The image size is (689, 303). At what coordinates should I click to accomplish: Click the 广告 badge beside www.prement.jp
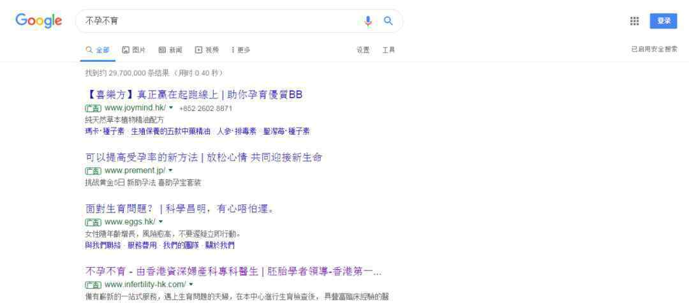pyautogui.click(x=93, y=171)
